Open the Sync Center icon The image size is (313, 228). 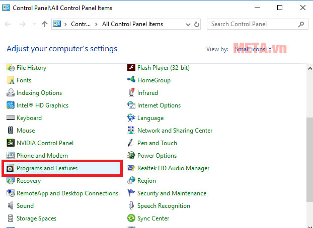tap(131, 218)
